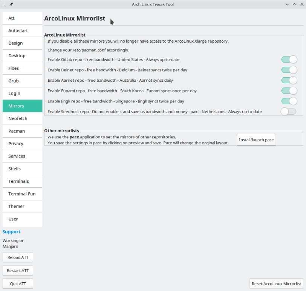The image size is (306, 291).
Task: Open the Neofetch tab
Action: 23,118
